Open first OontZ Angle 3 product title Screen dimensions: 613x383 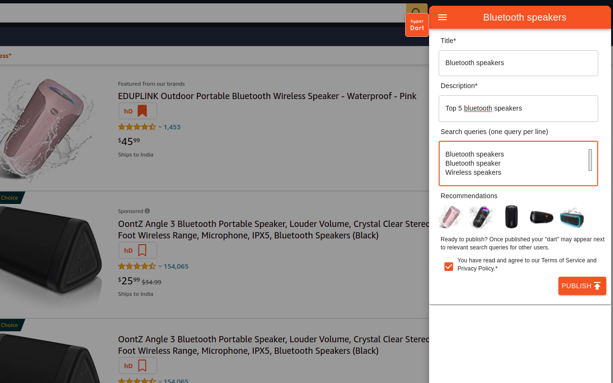[273, 229]
